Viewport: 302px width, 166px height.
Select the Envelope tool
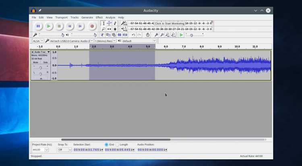(x=109, y=23)
